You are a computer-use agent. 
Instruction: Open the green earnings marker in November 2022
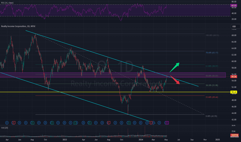pos(52,123)
